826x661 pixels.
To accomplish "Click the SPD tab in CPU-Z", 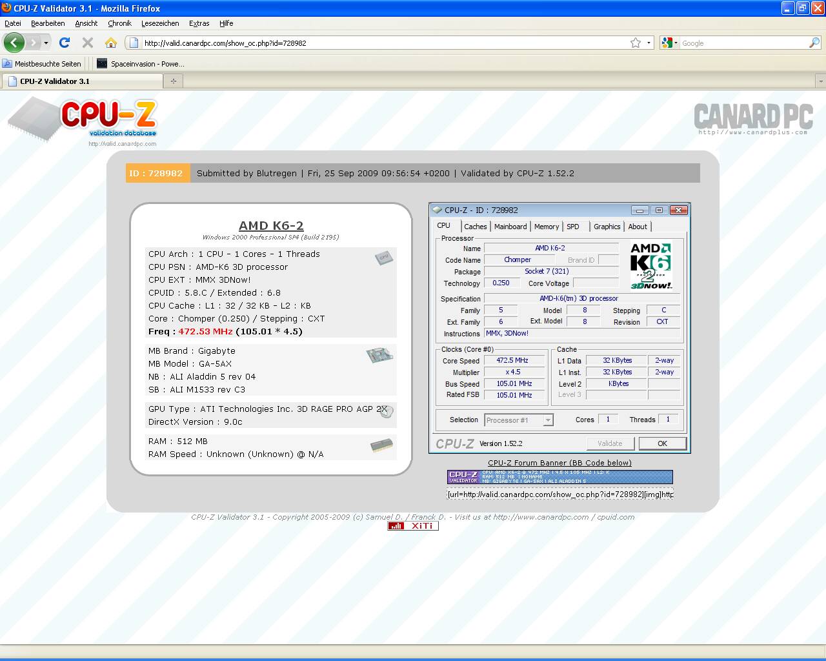I will pos(573,227).
